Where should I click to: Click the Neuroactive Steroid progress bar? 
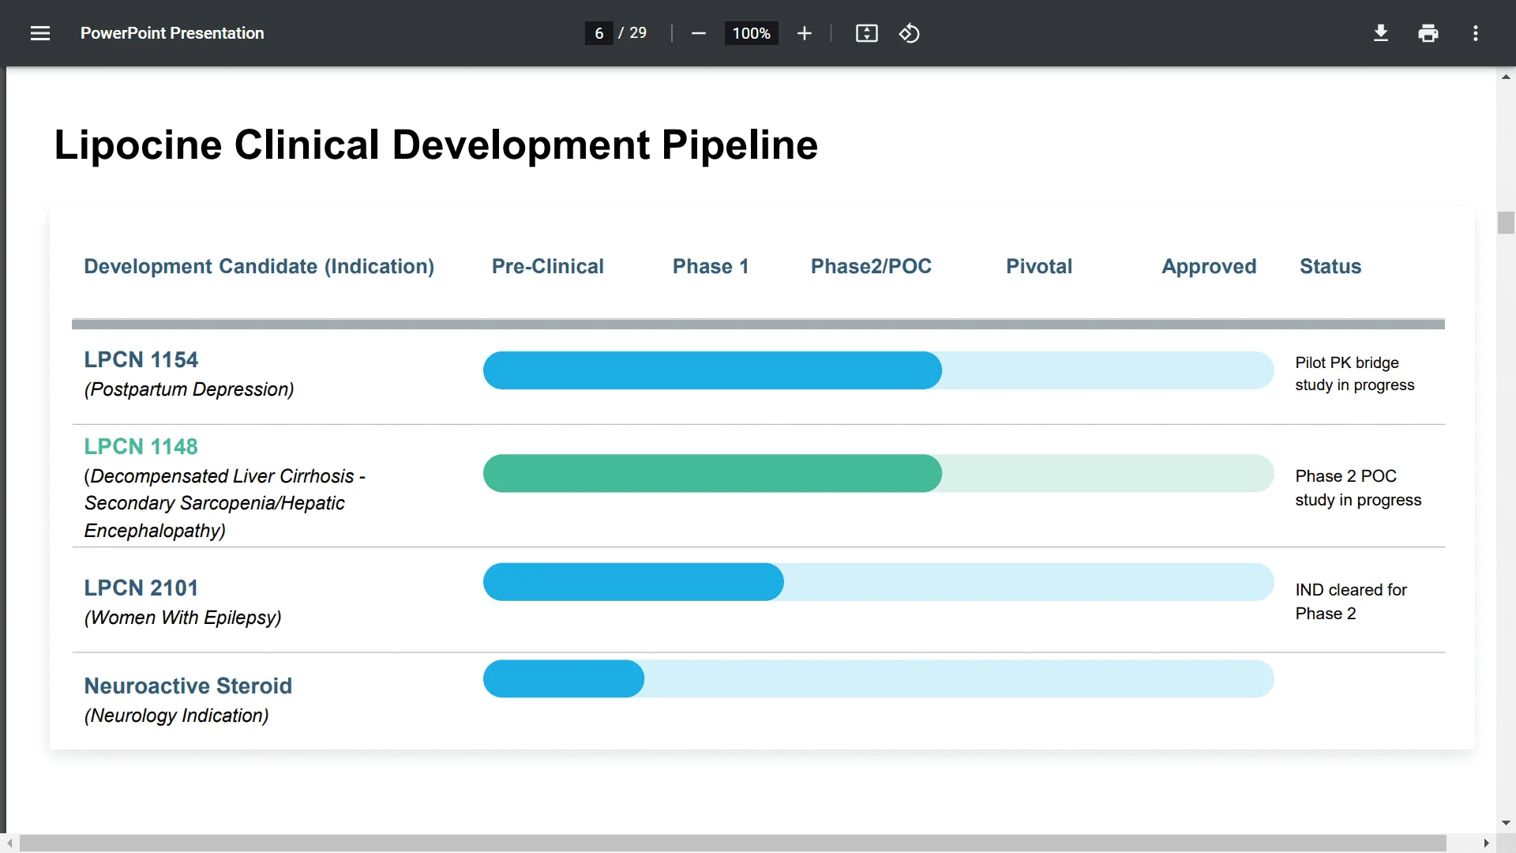[564, 678]
